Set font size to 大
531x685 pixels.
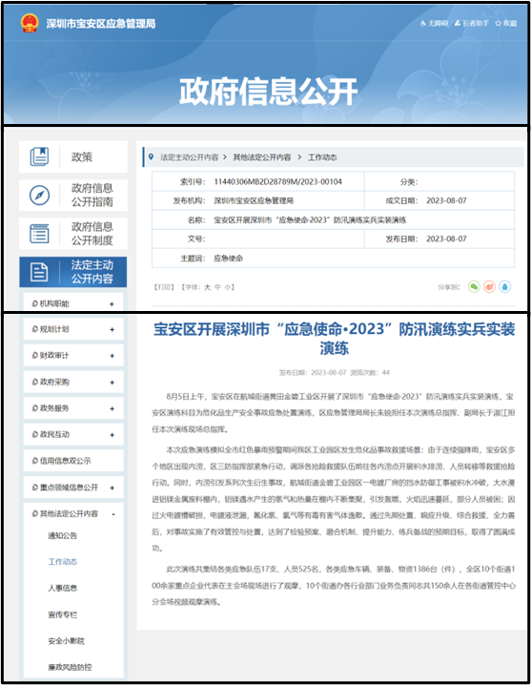pyautogui.click(x=208, y=287)
